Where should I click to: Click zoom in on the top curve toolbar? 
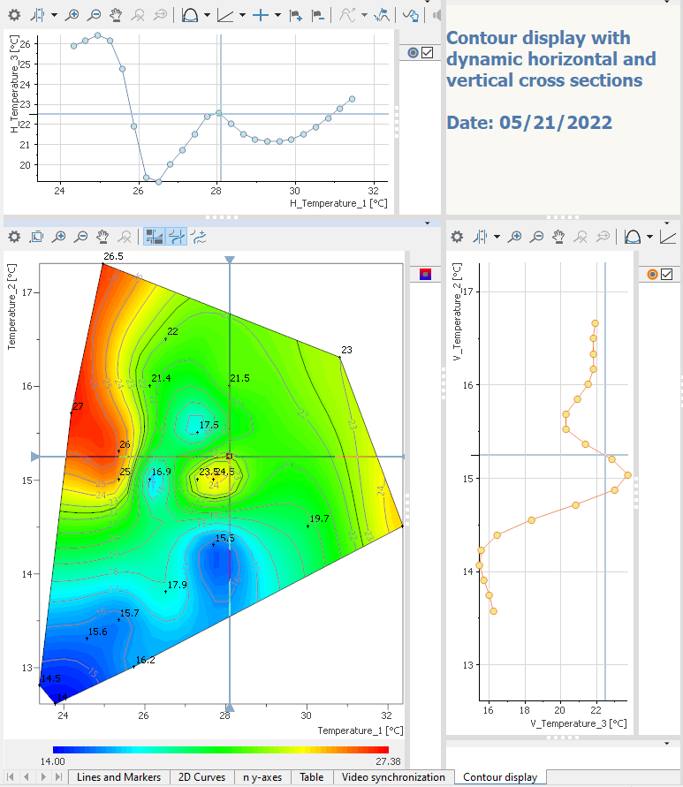pos(73,15)
